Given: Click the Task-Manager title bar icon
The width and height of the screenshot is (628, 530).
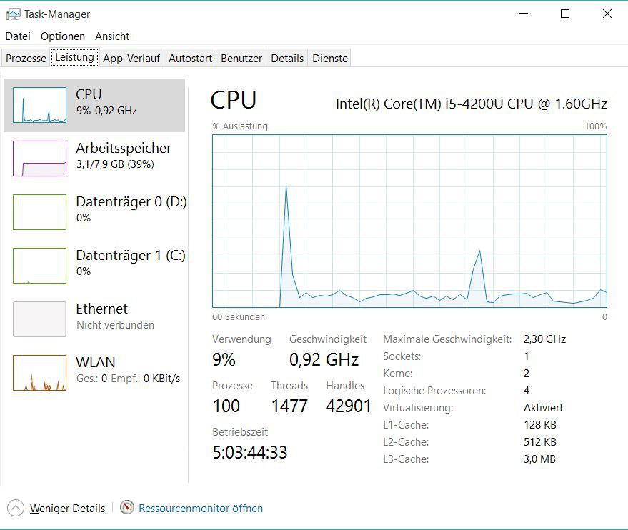Looking at the screenshot, I should click(13, 14).
